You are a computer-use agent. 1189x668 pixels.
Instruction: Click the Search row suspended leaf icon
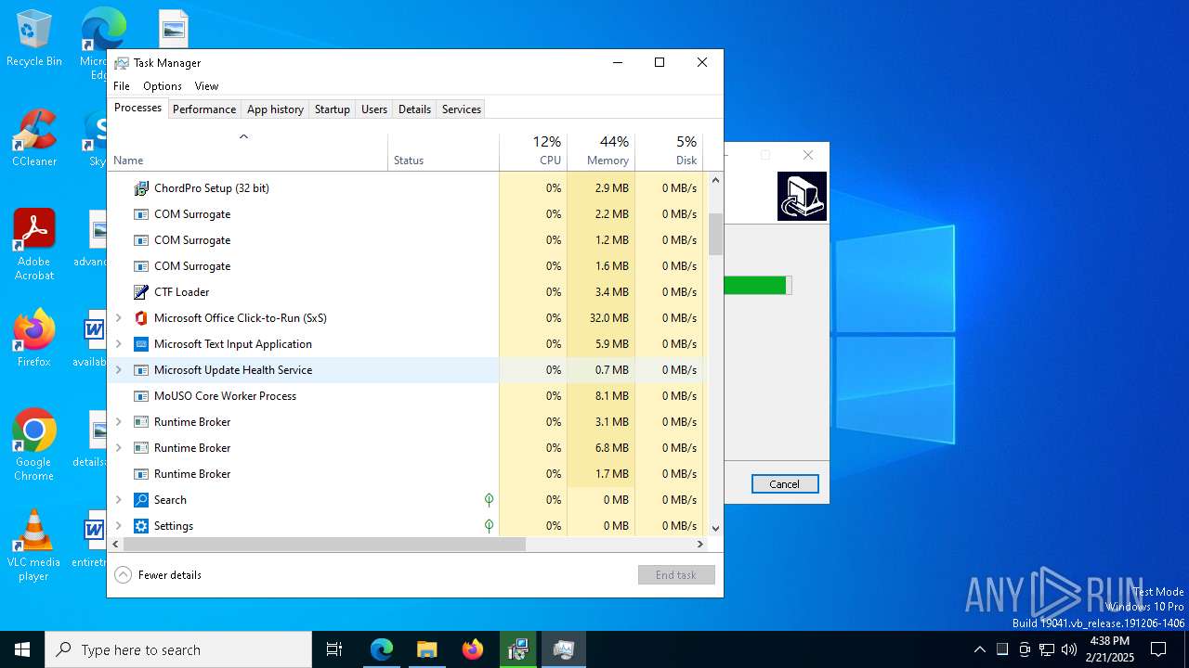(489, 500)
